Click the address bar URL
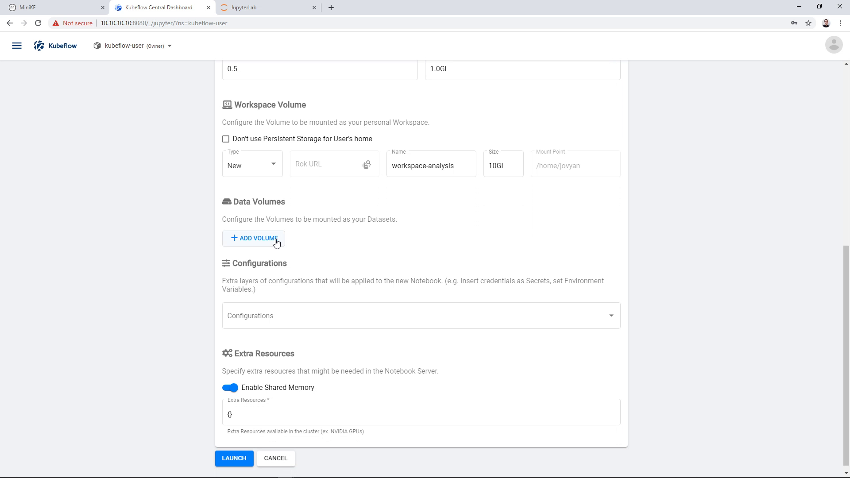 pyautogui.click(x=164, y=23)
